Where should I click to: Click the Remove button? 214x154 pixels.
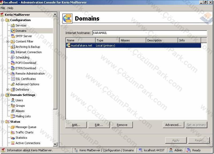(122, 125)
